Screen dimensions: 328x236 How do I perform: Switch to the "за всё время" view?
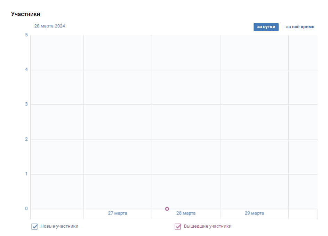click(300, 27)
